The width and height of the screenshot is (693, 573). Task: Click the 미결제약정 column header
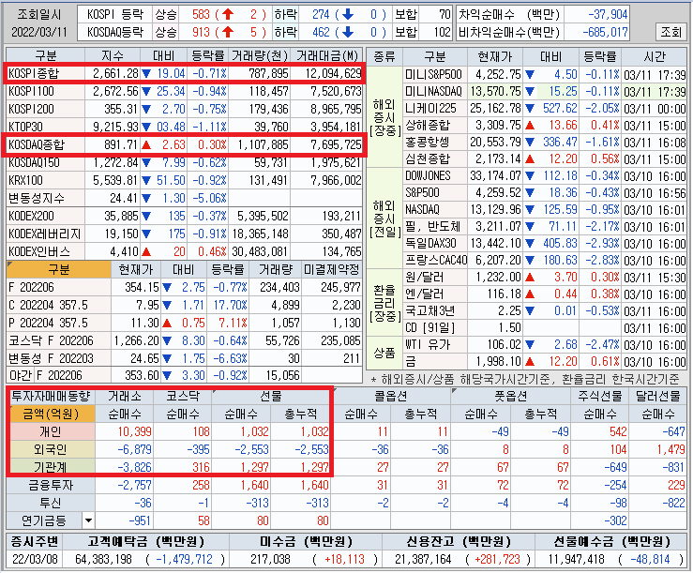332,270
